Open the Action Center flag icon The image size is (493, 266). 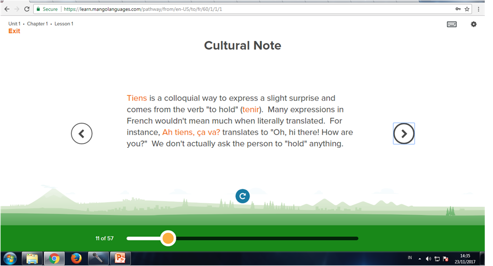(x=445, y=259)
